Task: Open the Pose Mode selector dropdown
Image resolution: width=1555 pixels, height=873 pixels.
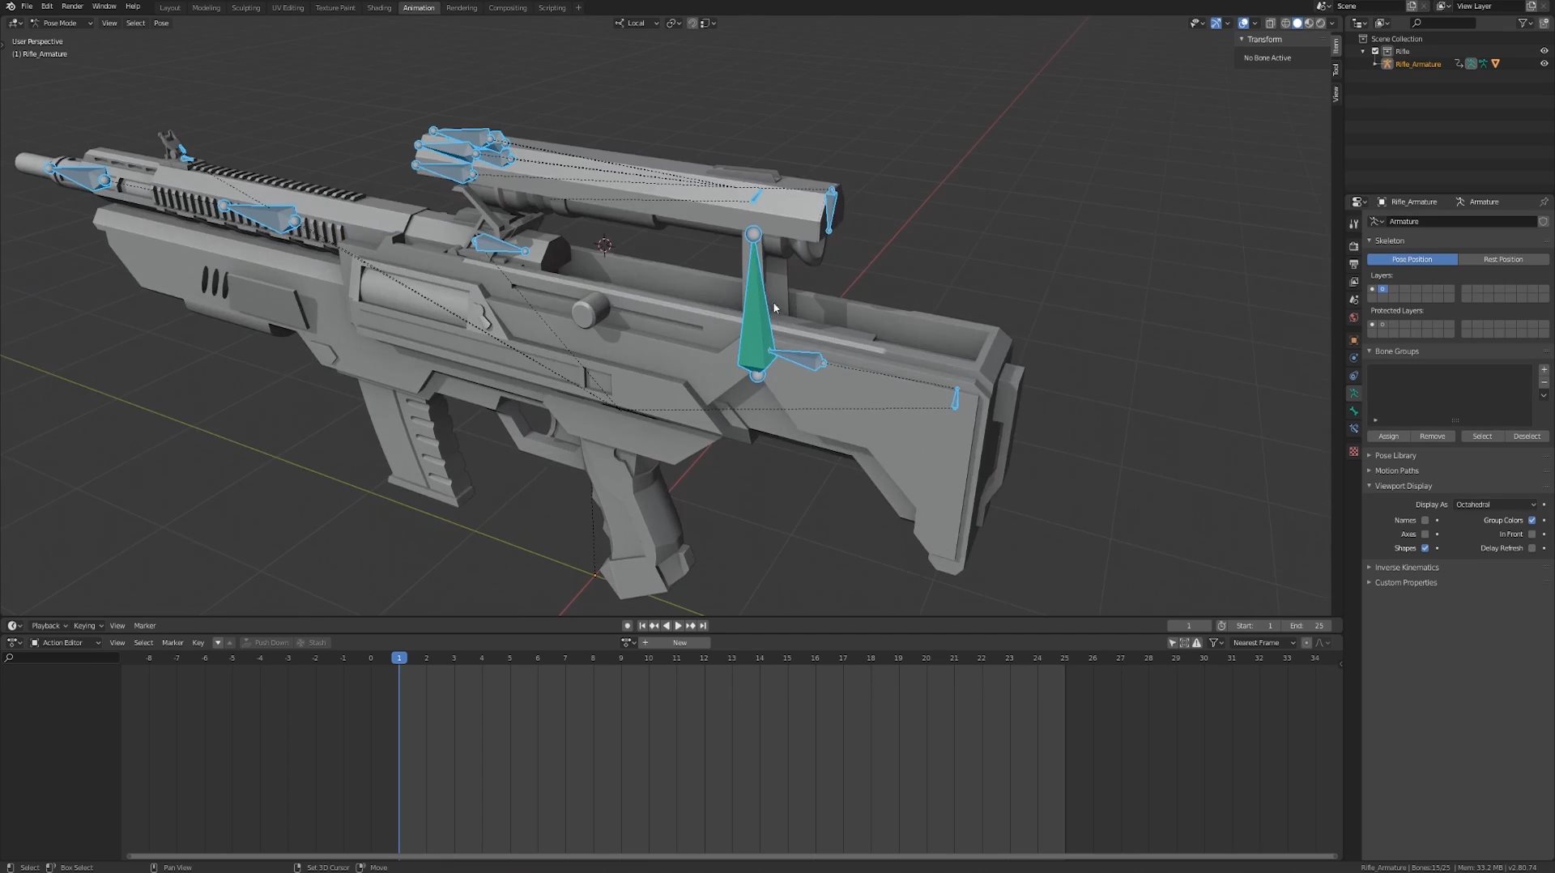Action: point(62,23)
